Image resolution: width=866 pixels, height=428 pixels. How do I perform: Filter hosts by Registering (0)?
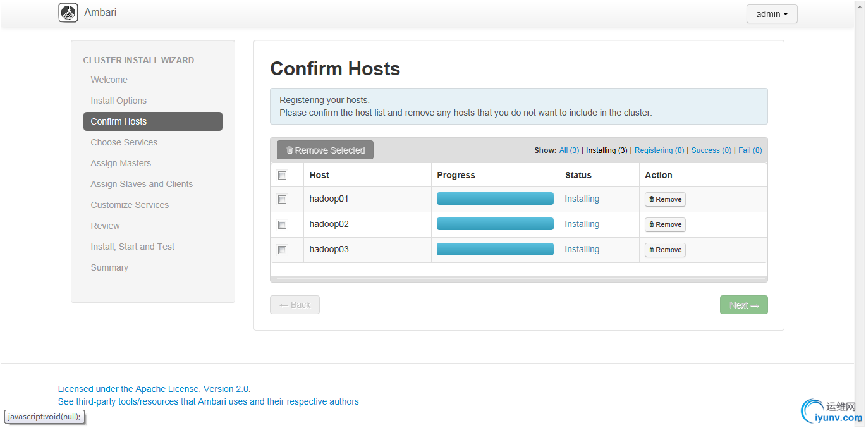point(659,150)
